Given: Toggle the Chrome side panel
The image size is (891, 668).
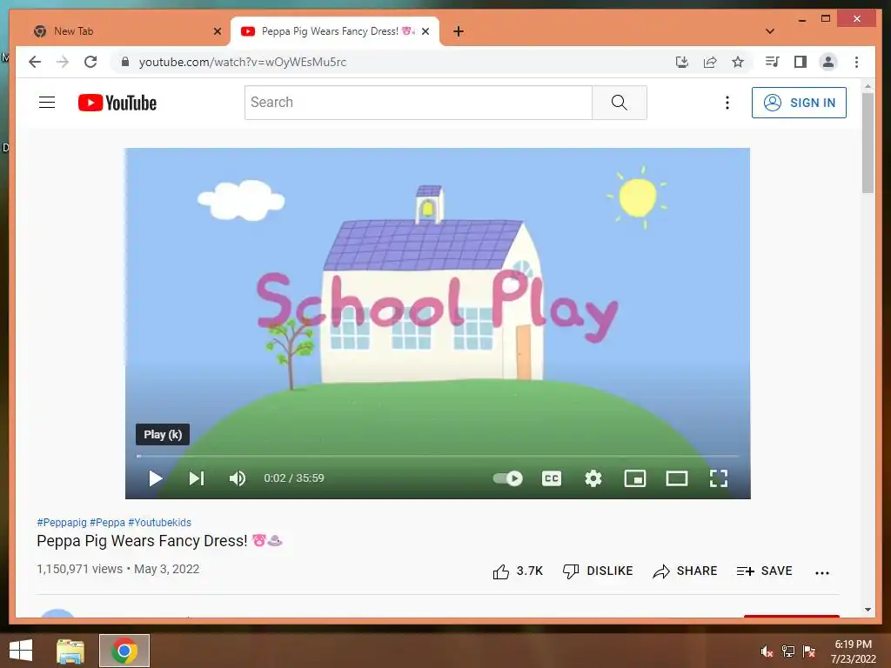Looking at the screenshot, I should [801, 62].
